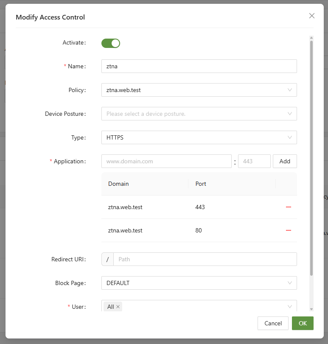Click the scrollbar down arrow

tap(311, 309)
